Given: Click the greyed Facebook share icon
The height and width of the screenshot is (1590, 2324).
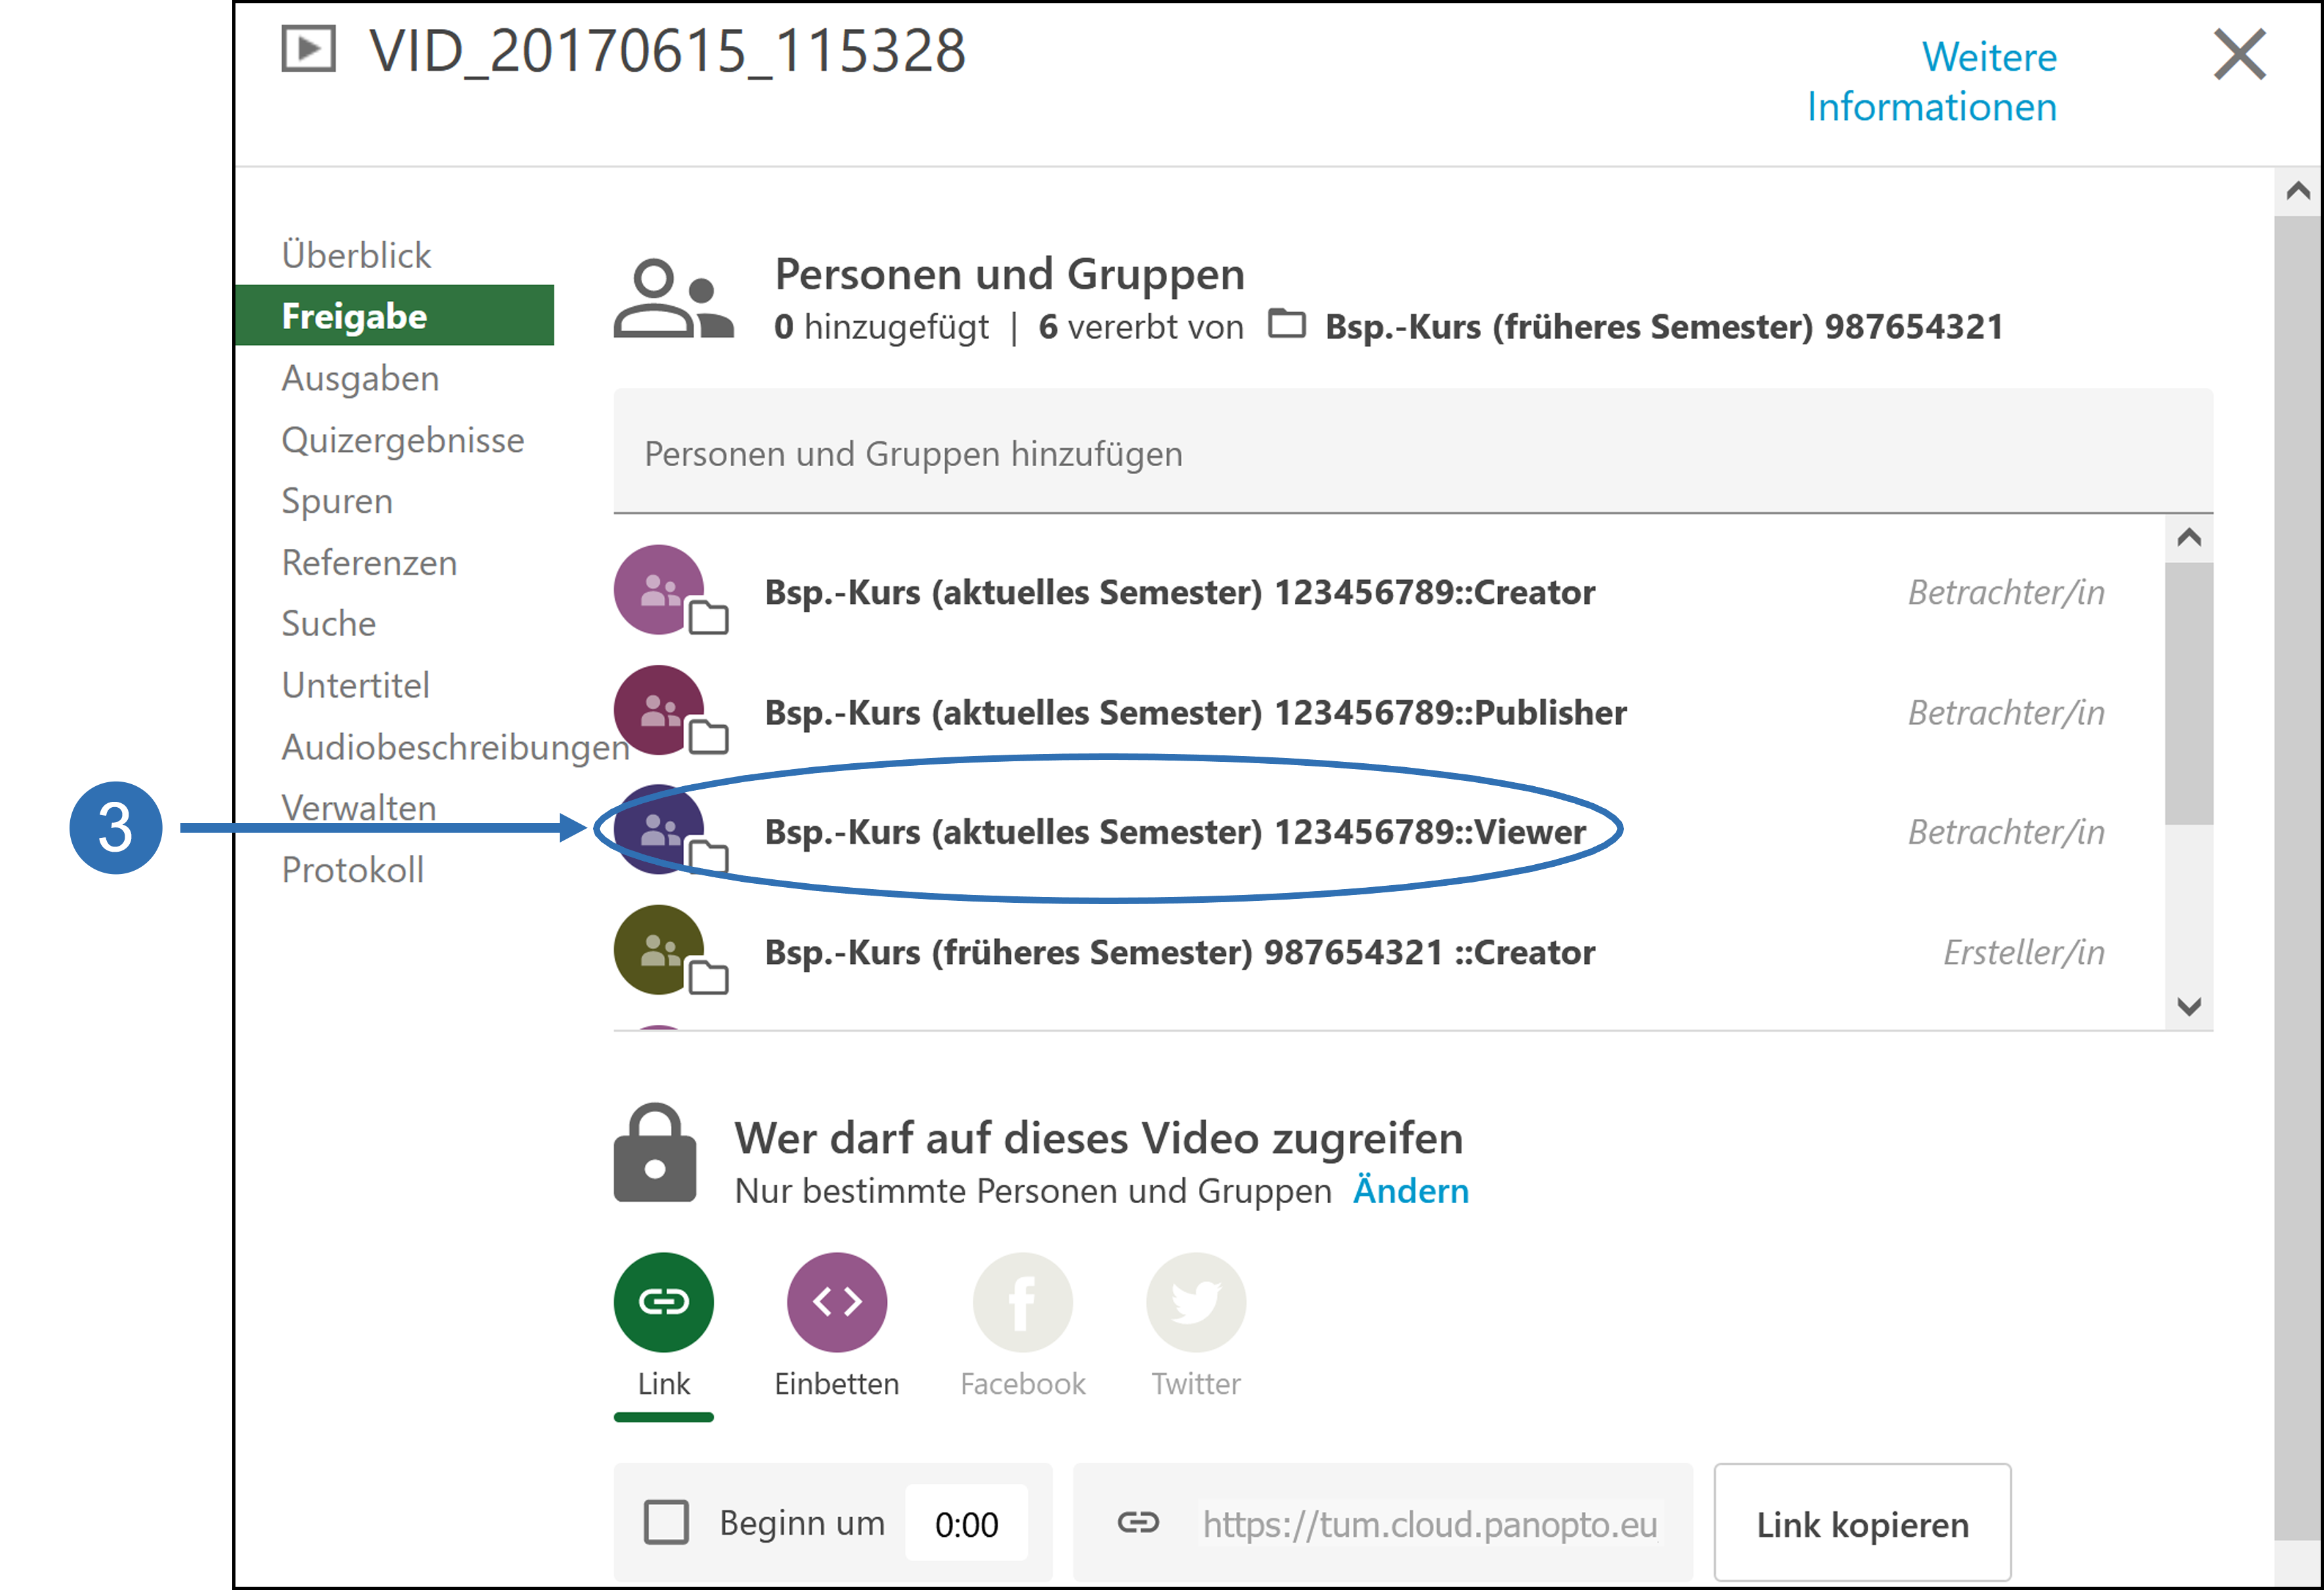Looking at the screenshot, I should click(1022, 1302).
